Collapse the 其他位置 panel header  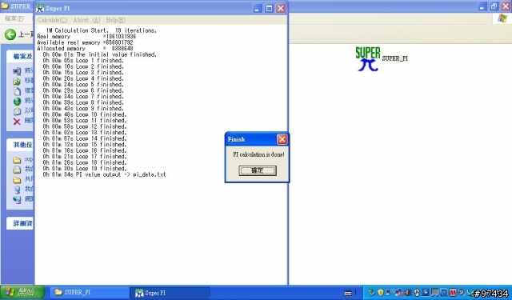[20, 145]
